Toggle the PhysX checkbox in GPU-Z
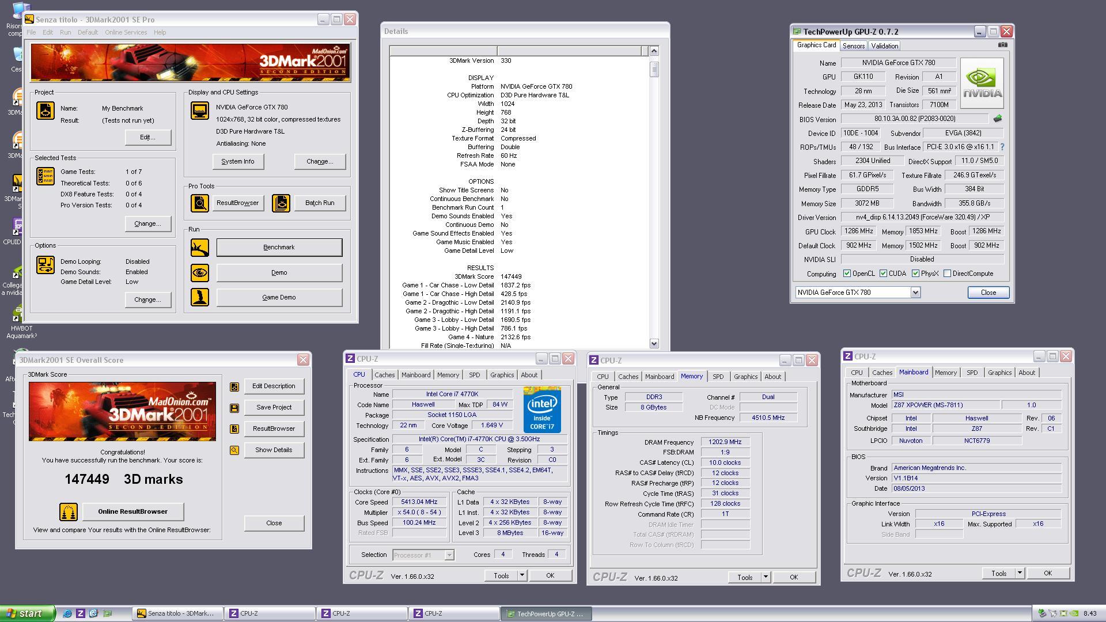Viewport: 1106px width, 622px height. [x=915, y=274]
